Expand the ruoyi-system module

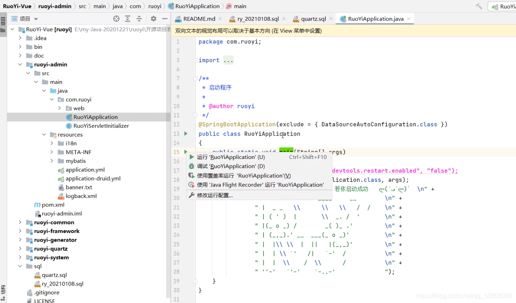pyautogui.click(x=20, y=257)
